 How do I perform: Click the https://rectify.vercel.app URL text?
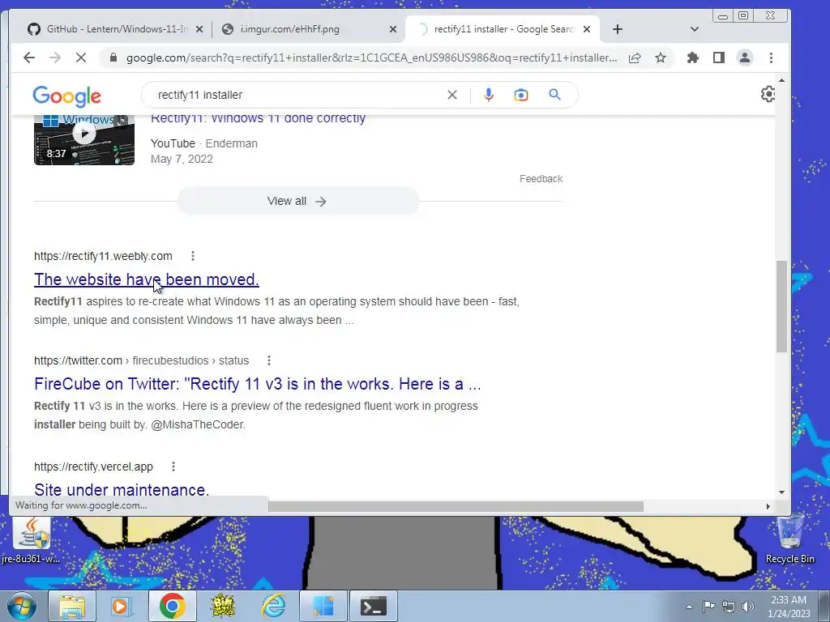click(93, 466)
